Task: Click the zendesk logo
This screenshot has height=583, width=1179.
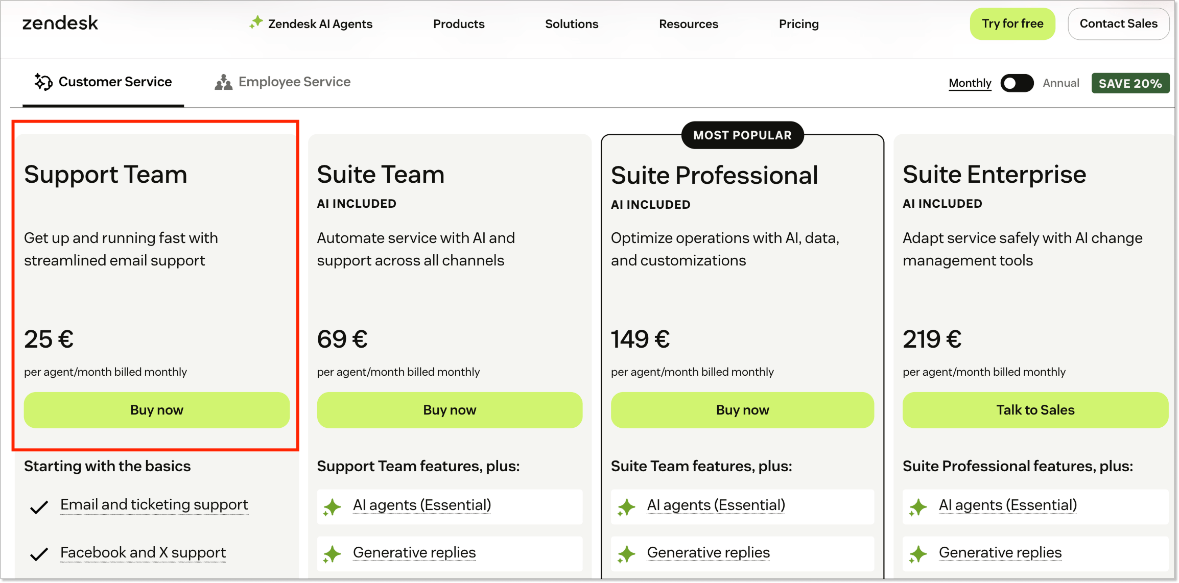Action: (60, 23)
